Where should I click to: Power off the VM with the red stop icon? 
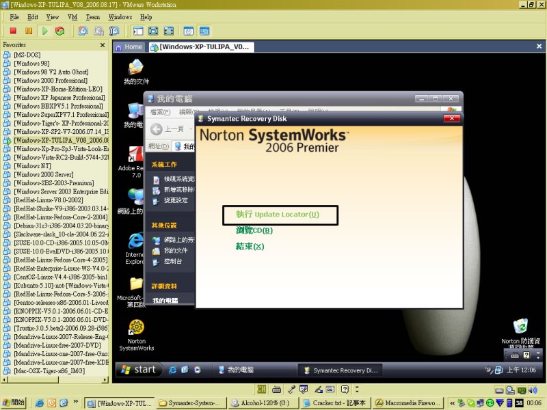13,31
